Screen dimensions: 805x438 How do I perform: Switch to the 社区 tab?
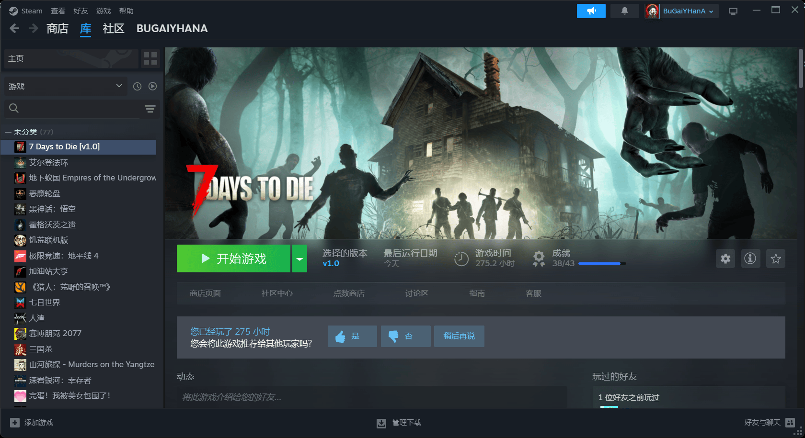114,29
